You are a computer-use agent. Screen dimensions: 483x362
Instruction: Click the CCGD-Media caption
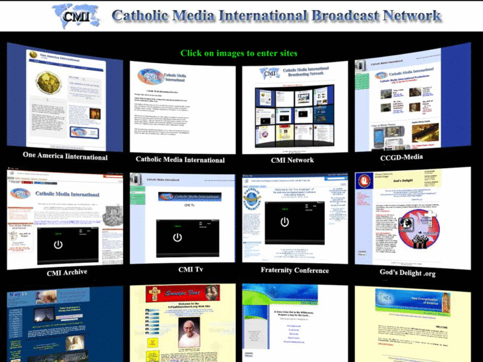pos(401,157)
